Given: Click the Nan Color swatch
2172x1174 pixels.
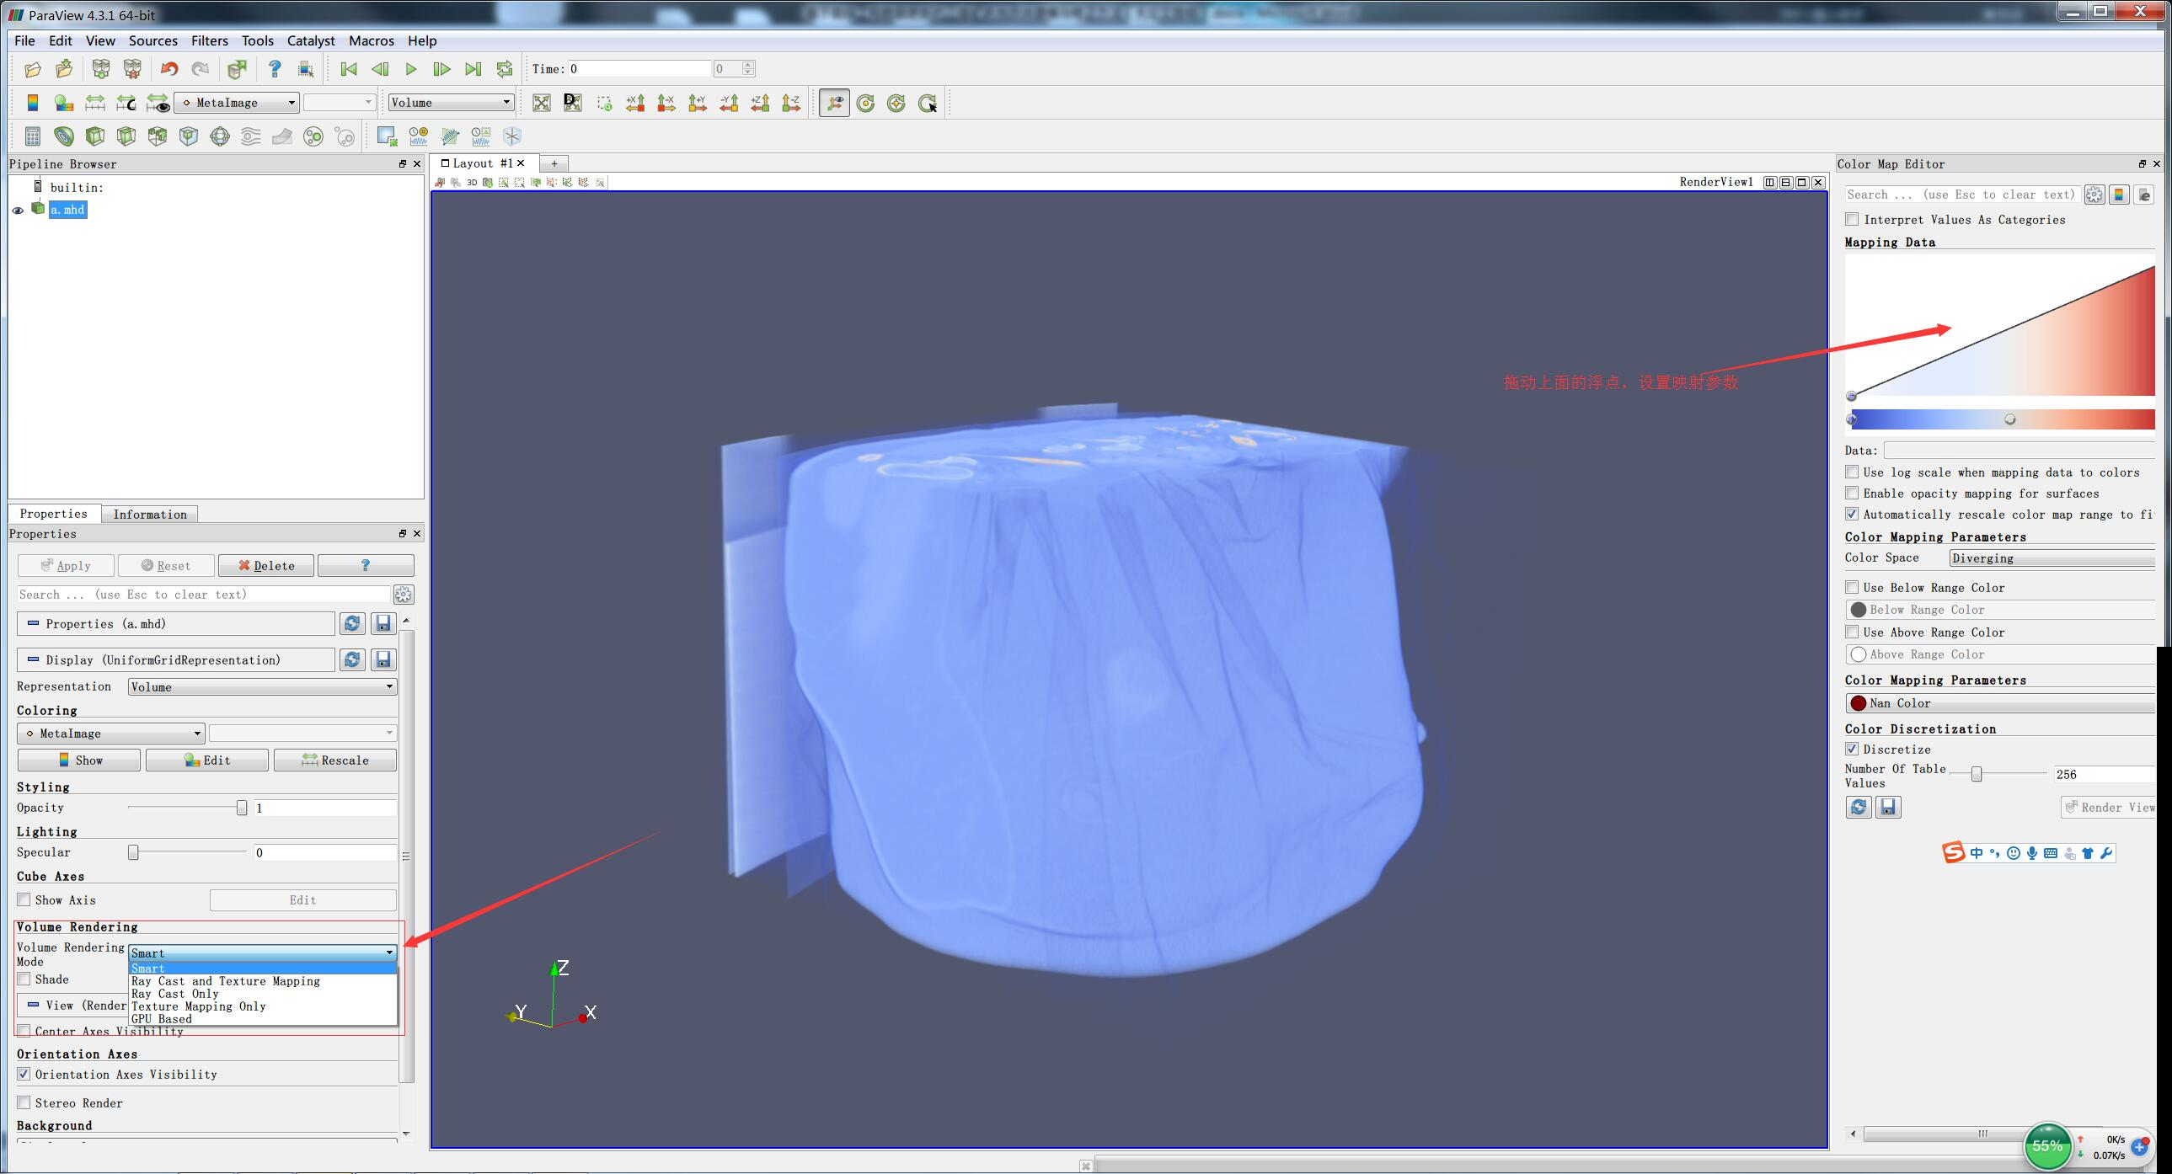Looking at the screenshot, I should [x=1859, y=703].
